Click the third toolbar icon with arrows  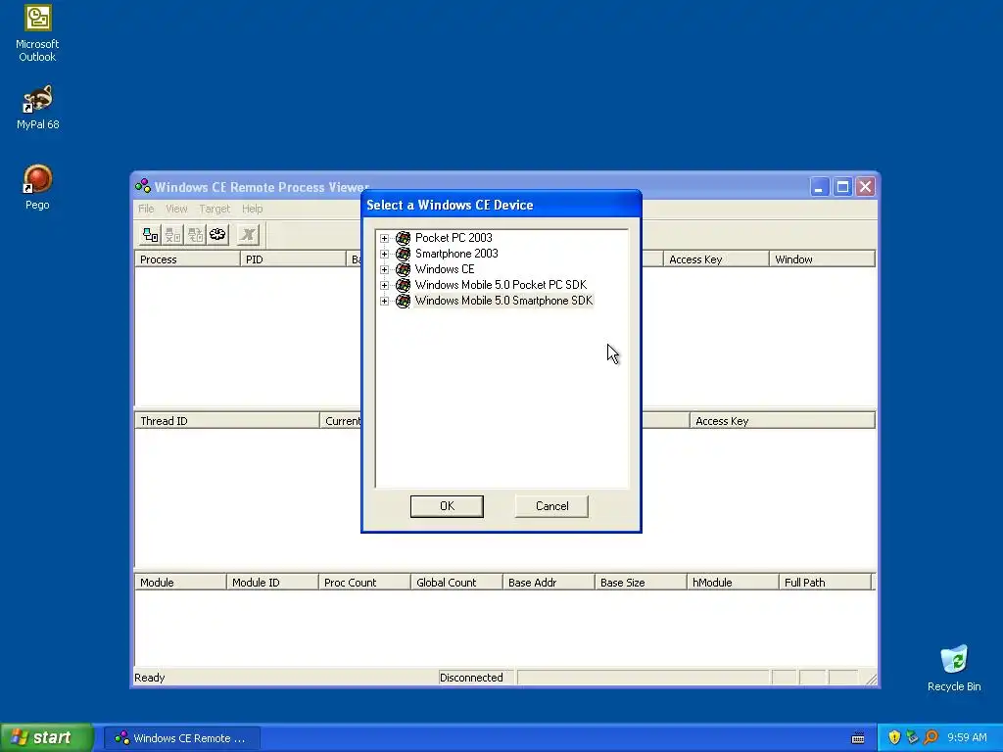tap(195, 235)
